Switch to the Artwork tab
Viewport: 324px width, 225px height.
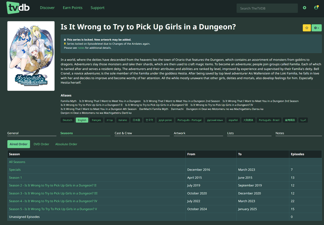coord(180,133)
